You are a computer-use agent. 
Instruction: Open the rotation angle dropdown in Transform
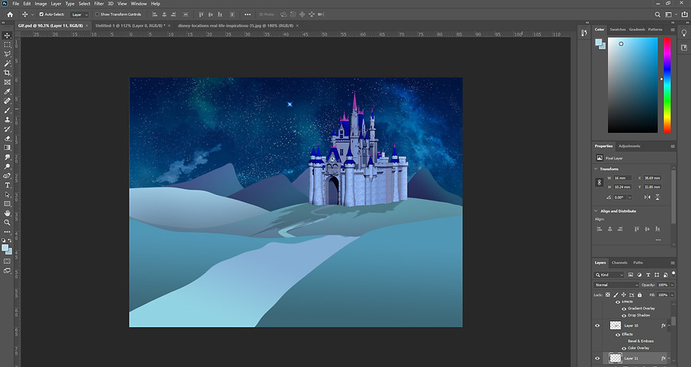coord(629,197)
